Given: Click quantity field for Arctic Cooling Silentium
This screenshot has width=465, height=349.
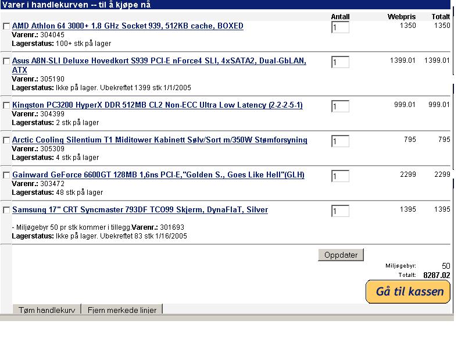Looking at the screenshot, I should tap(340, 141).
